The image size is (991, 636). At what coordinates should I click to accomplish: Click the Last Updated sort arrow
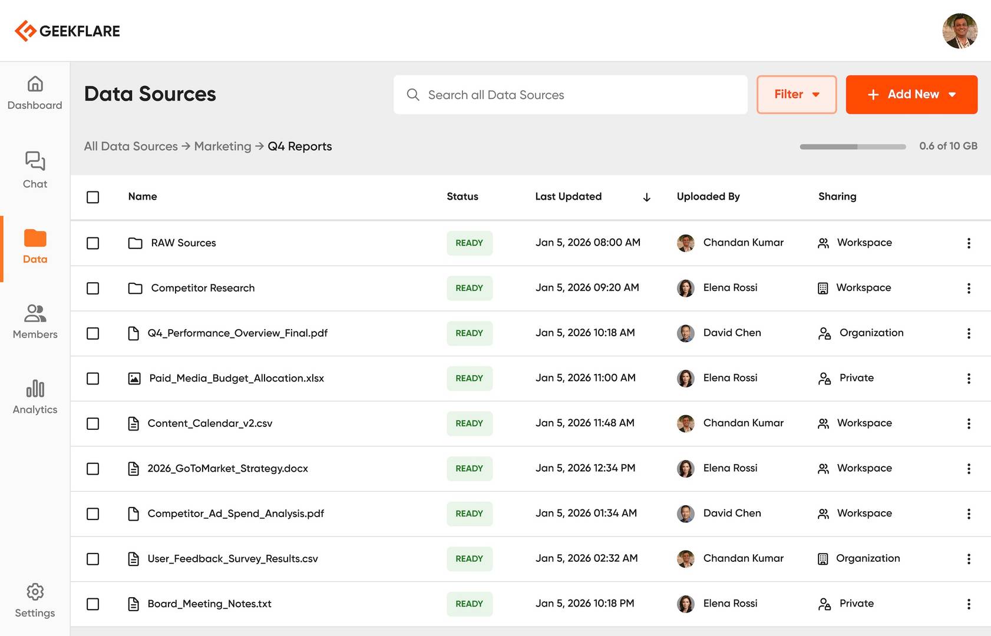tap(646, 197)
